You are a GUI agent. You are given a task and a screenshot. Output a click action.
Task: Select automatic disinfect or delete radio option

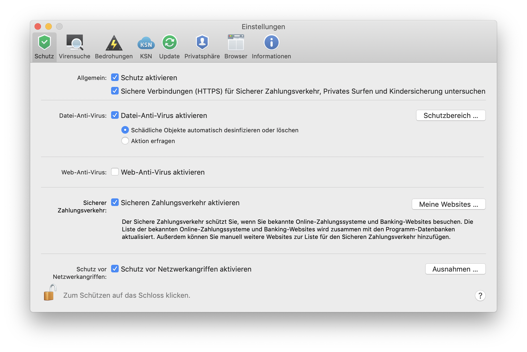tap(125, 130)
